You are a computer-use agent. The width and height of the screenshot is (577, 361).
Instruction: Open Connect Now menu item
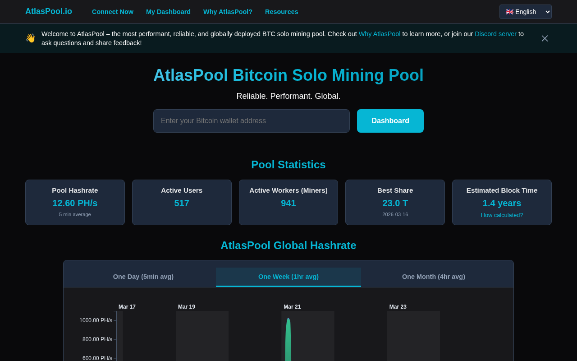coord(113,12)
